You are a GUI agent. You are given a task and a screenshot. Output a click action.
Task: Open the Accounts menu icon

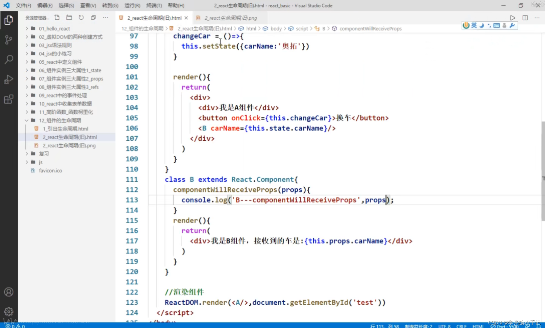pyautogui.click(x=8, y=292)
